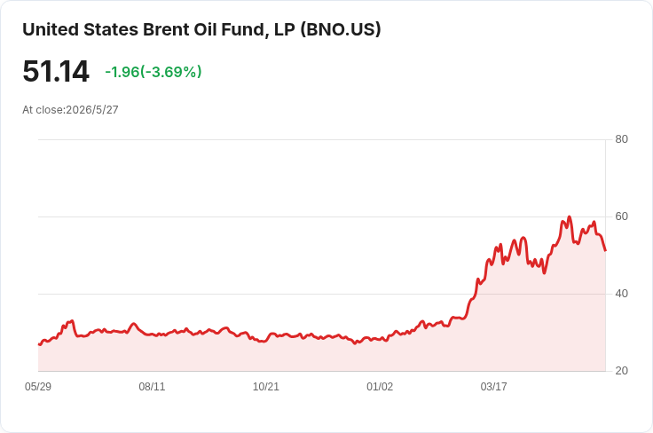
Task: Click the BNO.US ticker symbol in title
Action: pyautogui.click(x=340, y=29)
